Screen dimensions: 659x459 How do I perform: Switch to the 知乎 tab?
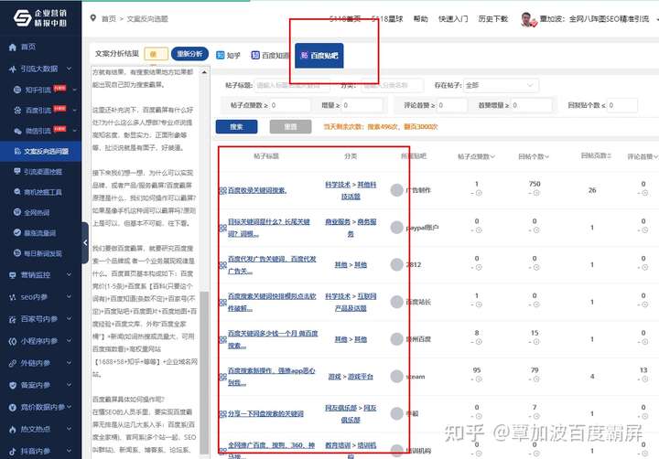click(228, 56)
